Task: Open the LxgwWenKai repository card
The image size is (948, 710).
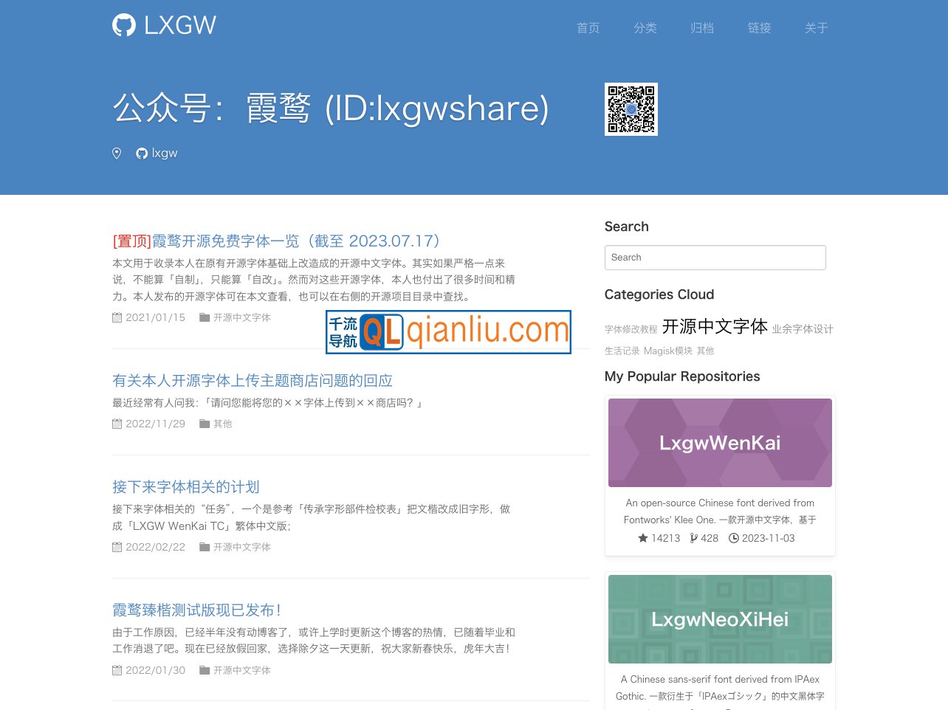Action: (x=720, y=443)
